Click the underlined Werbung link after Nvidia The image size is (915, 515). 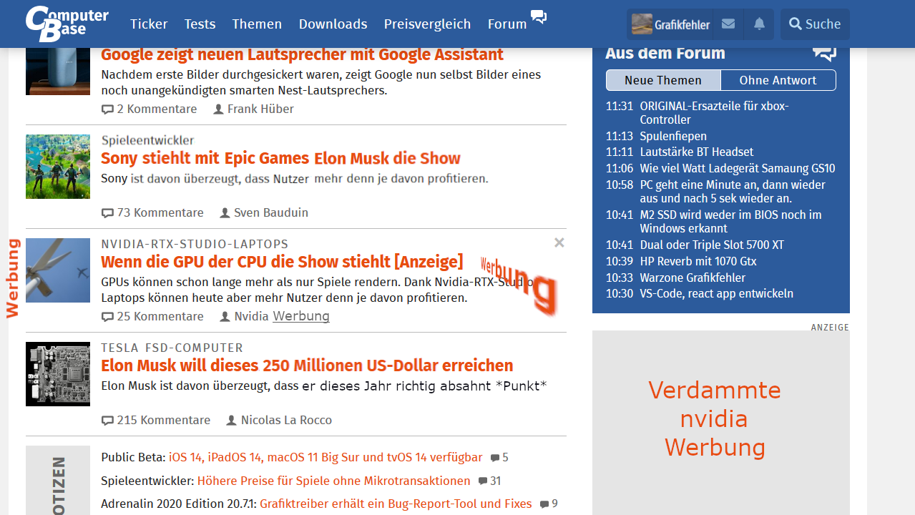coord(301,316)
